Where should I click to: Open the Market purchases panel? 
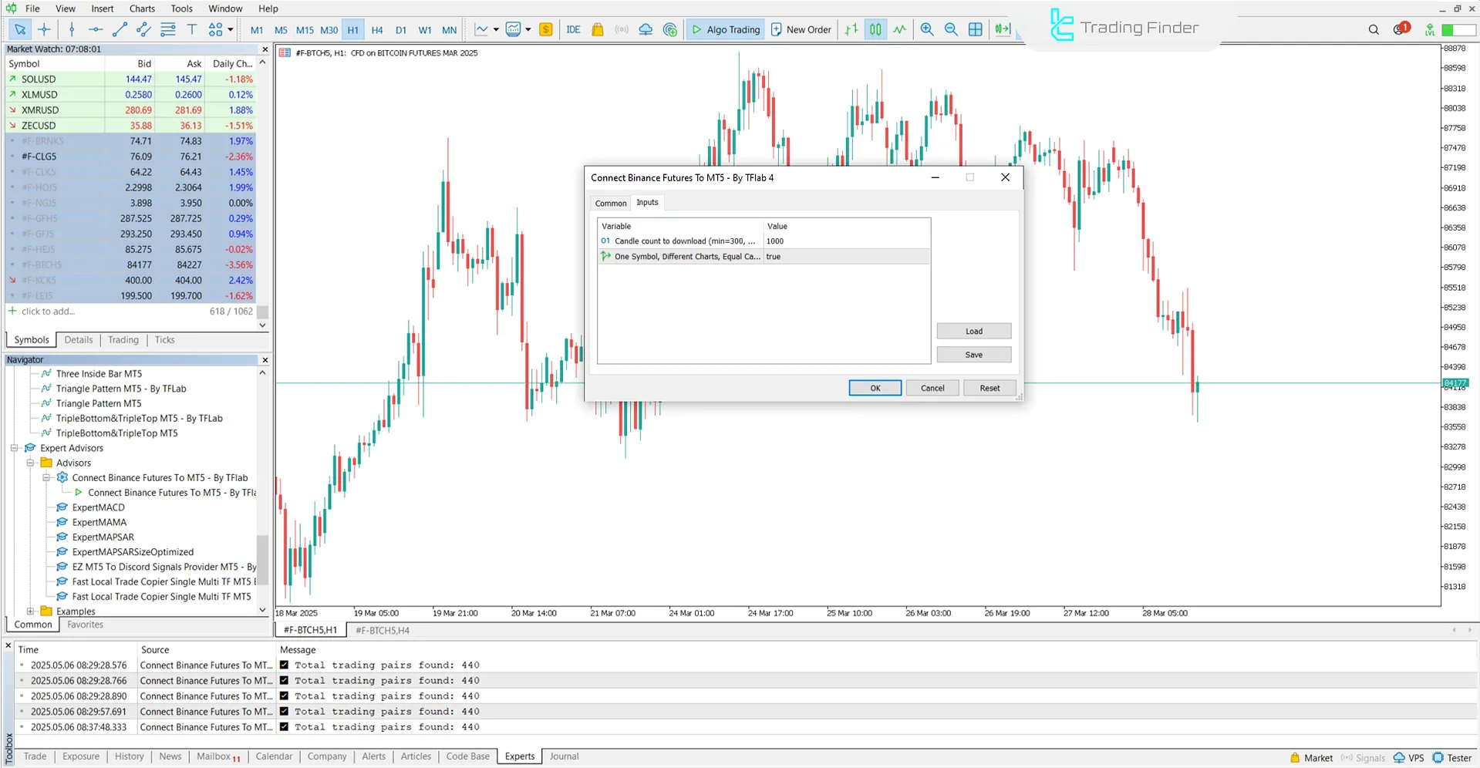598,29
